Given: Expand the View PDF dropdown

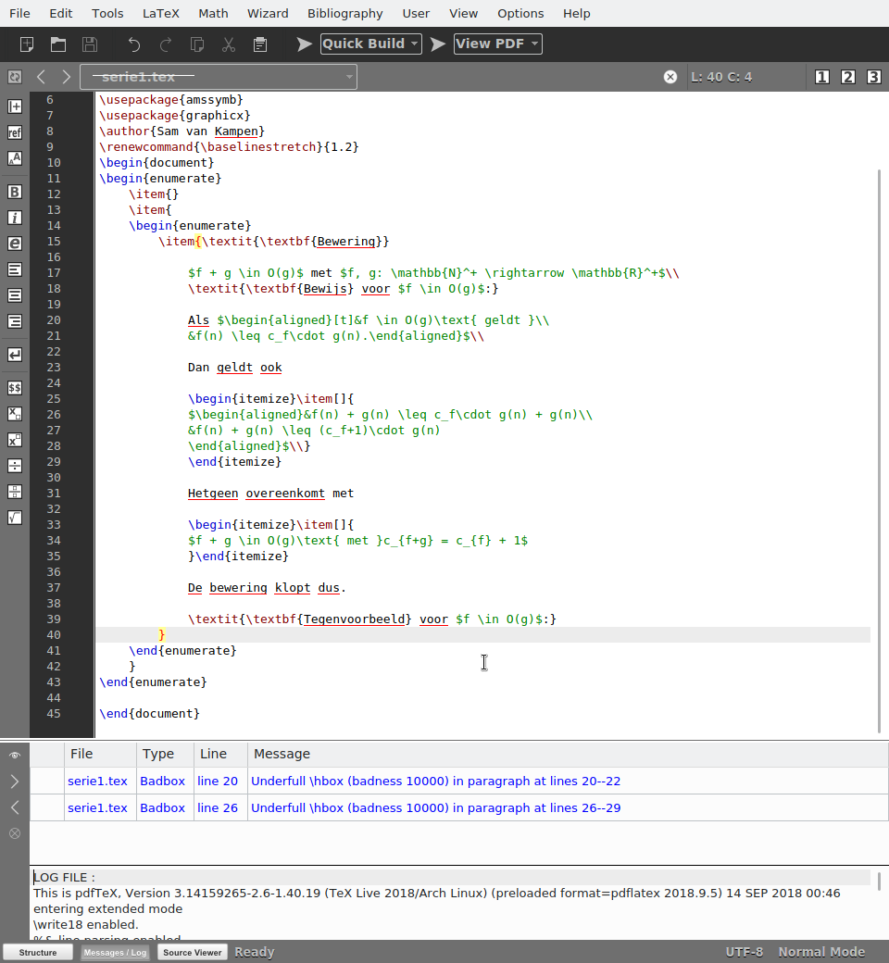Looking at the screenshot, I should click(534, 44).
